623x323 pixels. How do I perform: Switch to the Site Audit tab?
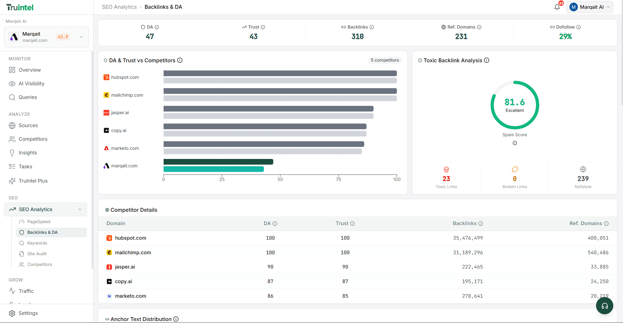[37, 254]
